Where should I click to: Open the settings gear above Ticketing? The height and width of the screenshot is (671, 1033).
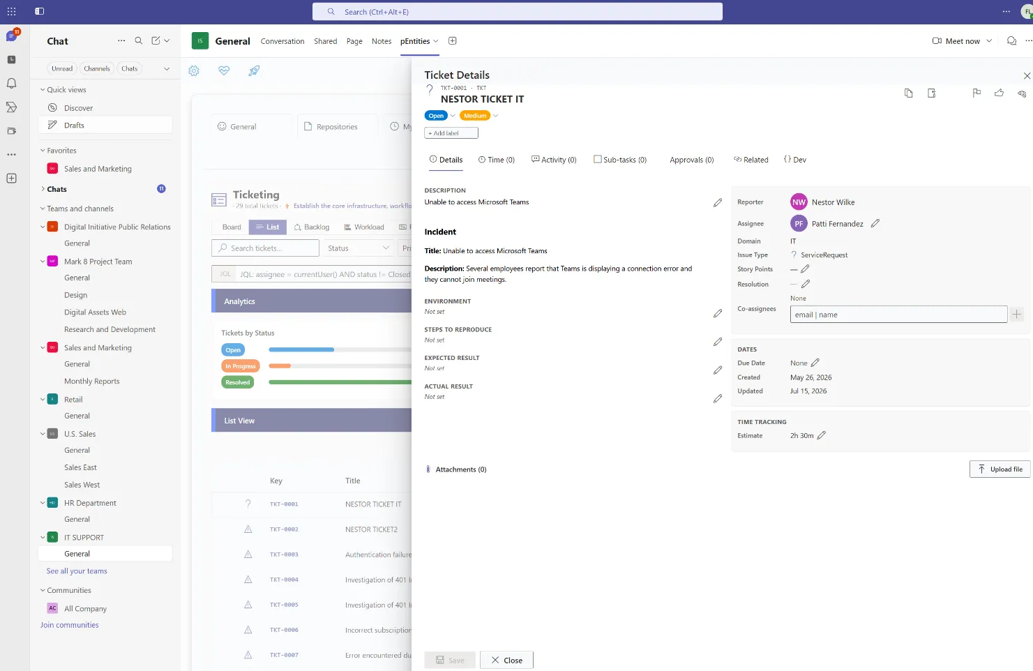[x=194, y=70]
